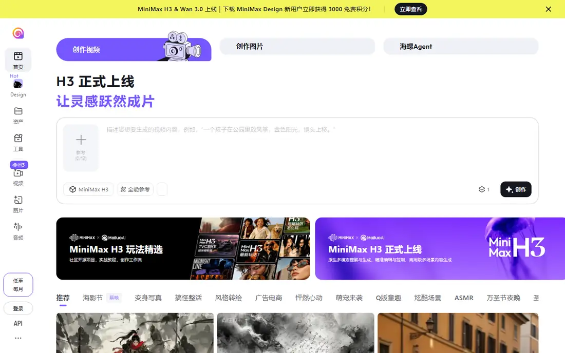Open the ink-painting warrior video thumbnail
The width and height of the screenshot is (565, 353).
tap(135, 333)
